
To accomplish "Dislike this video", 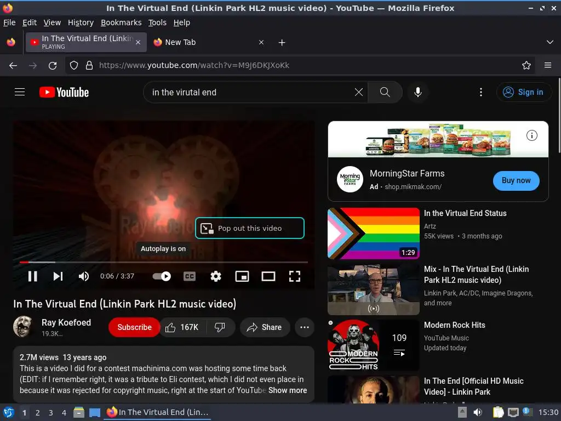I will click(220, 327).
